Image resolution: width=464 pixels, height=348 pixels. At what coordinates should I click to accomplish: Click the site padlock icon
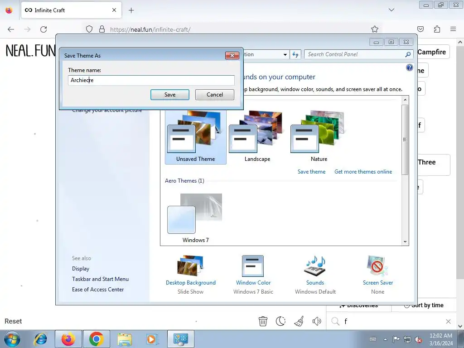102,29
